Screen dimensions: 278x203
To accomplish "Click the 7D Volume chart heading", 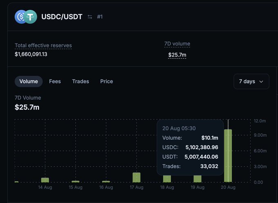I will point(28,98).
